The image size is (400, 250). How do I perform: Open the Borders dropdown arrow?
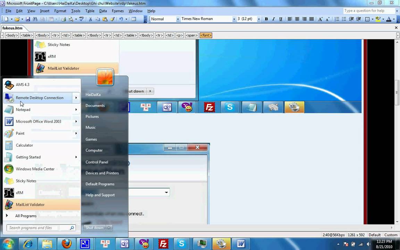coord(373,19)
